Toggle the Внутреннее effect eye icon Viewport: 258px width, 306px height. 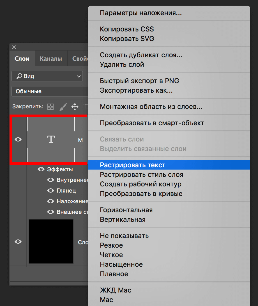(x=50, y=180)
